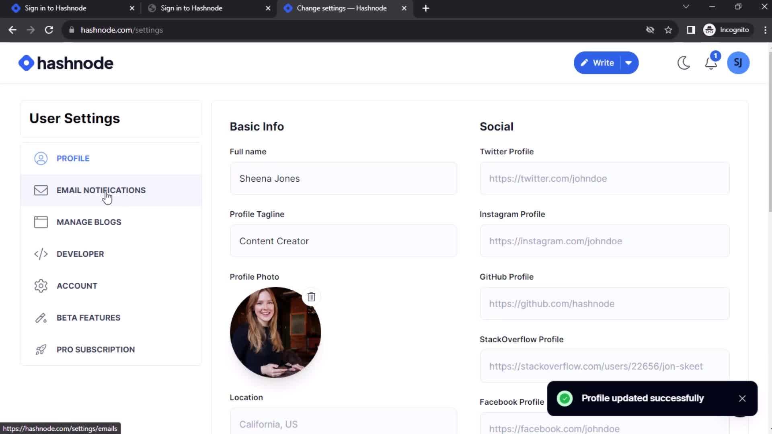Delete profile photo with trash icon
Image resolution: width=772 pixels, height=434 pixels.
click(x=311, y=297)
